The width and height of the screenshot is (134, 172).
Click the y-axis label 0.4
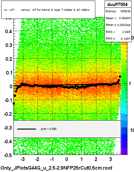tap(8, 31)
